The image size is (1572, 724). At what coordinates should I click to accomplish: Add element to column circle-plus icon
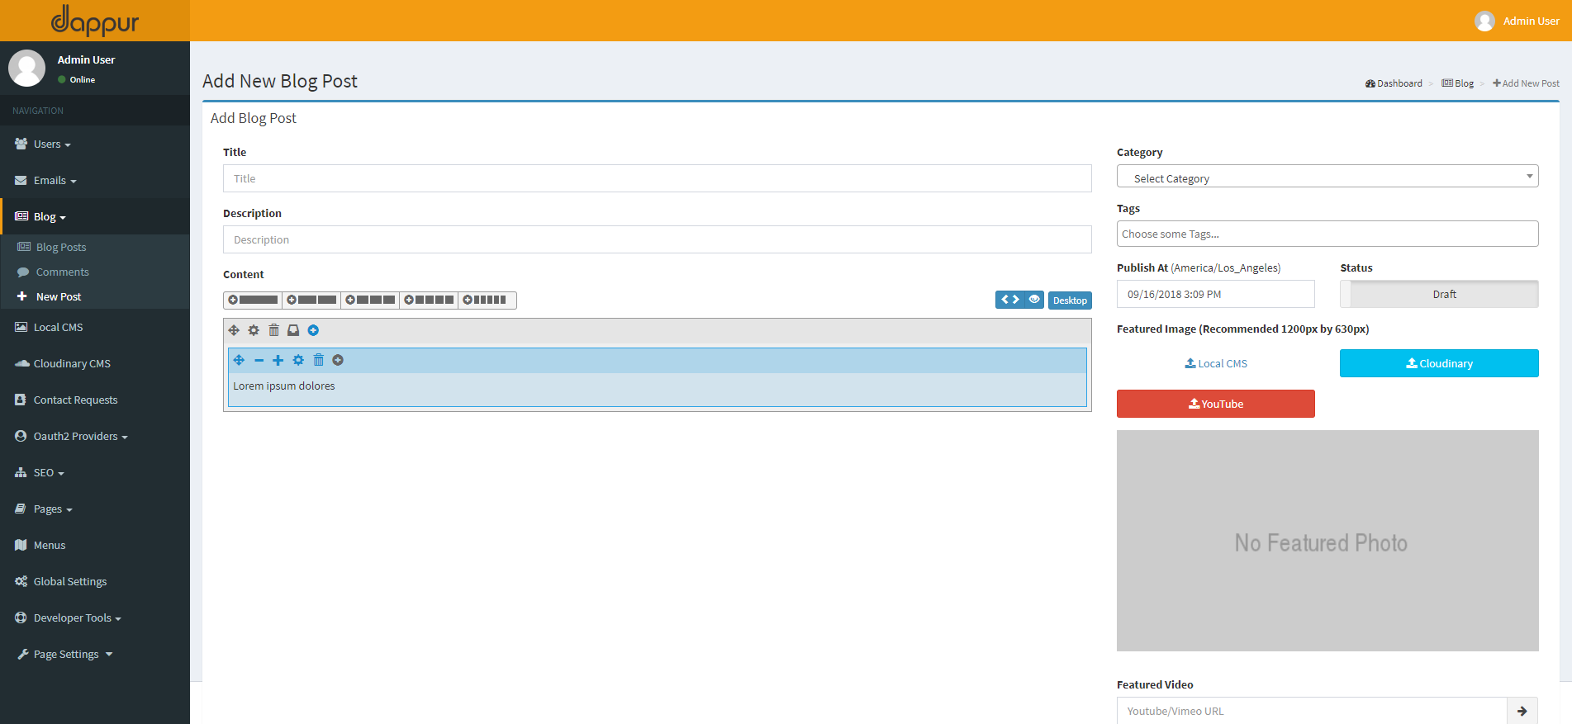pyautogui.click(x=338, y=360)
